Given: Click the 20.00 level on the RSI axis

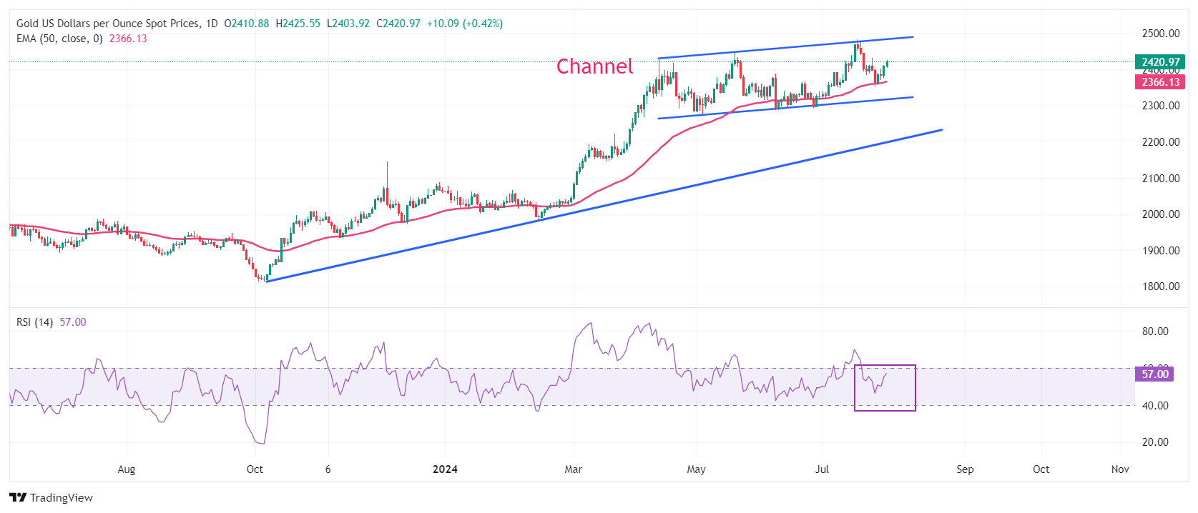Looking at the screenshot, I should (x=1155, y=442).
